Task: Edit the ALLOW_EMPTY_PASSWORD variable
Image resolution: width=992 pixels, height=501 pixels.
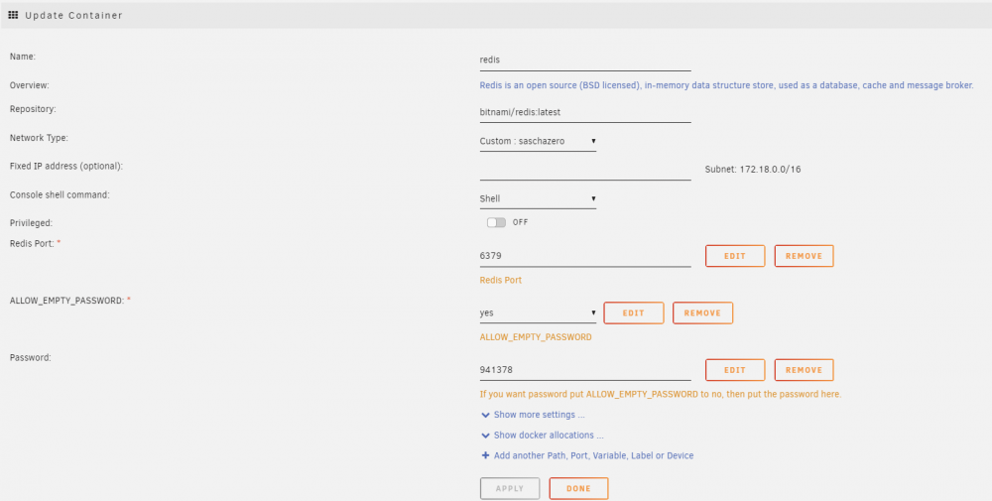Action: click(x=633, y=313)
